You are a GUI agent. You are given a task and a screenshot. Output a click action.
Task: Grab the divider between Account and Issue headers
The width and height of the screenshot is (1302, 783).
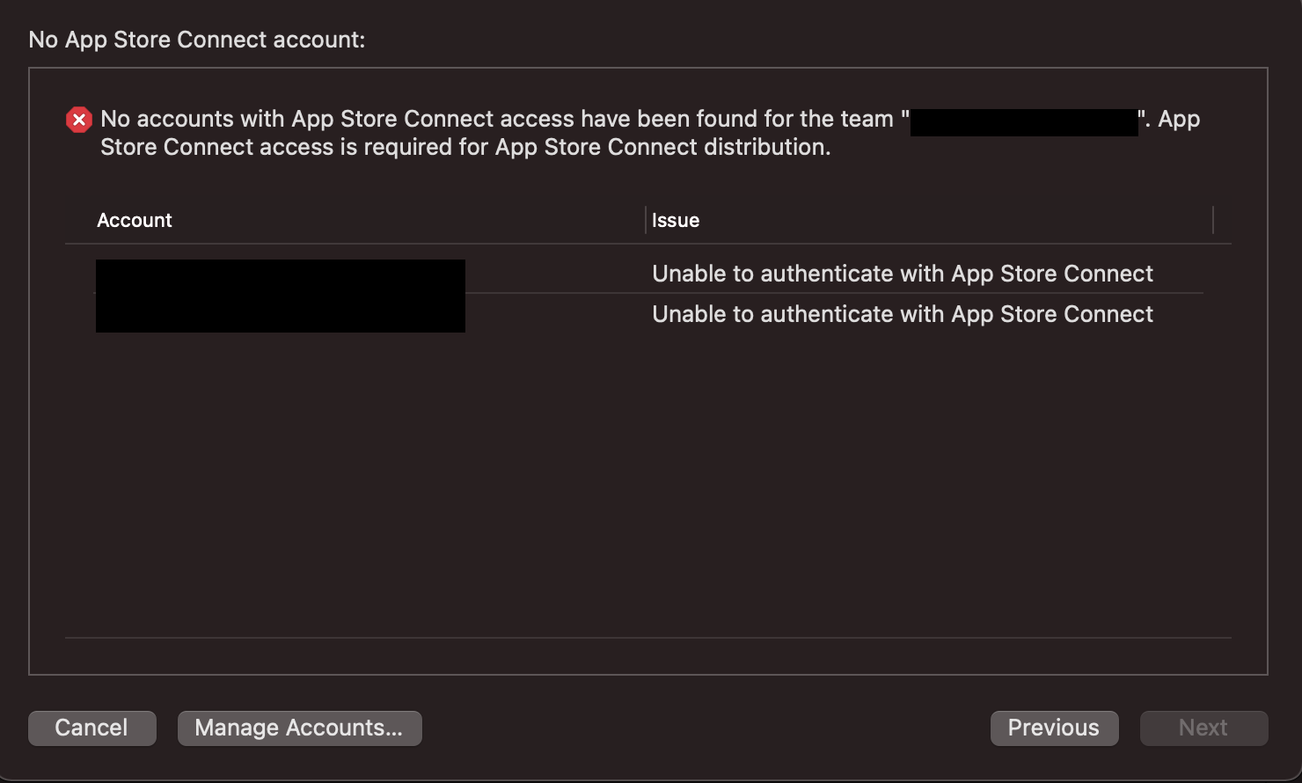[646, 220]
